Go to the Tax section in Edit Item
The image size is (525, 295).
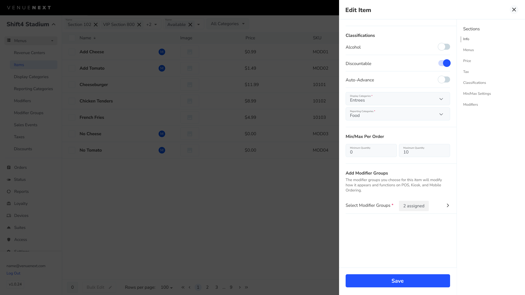pyautogui.click(x=466, y=72)
